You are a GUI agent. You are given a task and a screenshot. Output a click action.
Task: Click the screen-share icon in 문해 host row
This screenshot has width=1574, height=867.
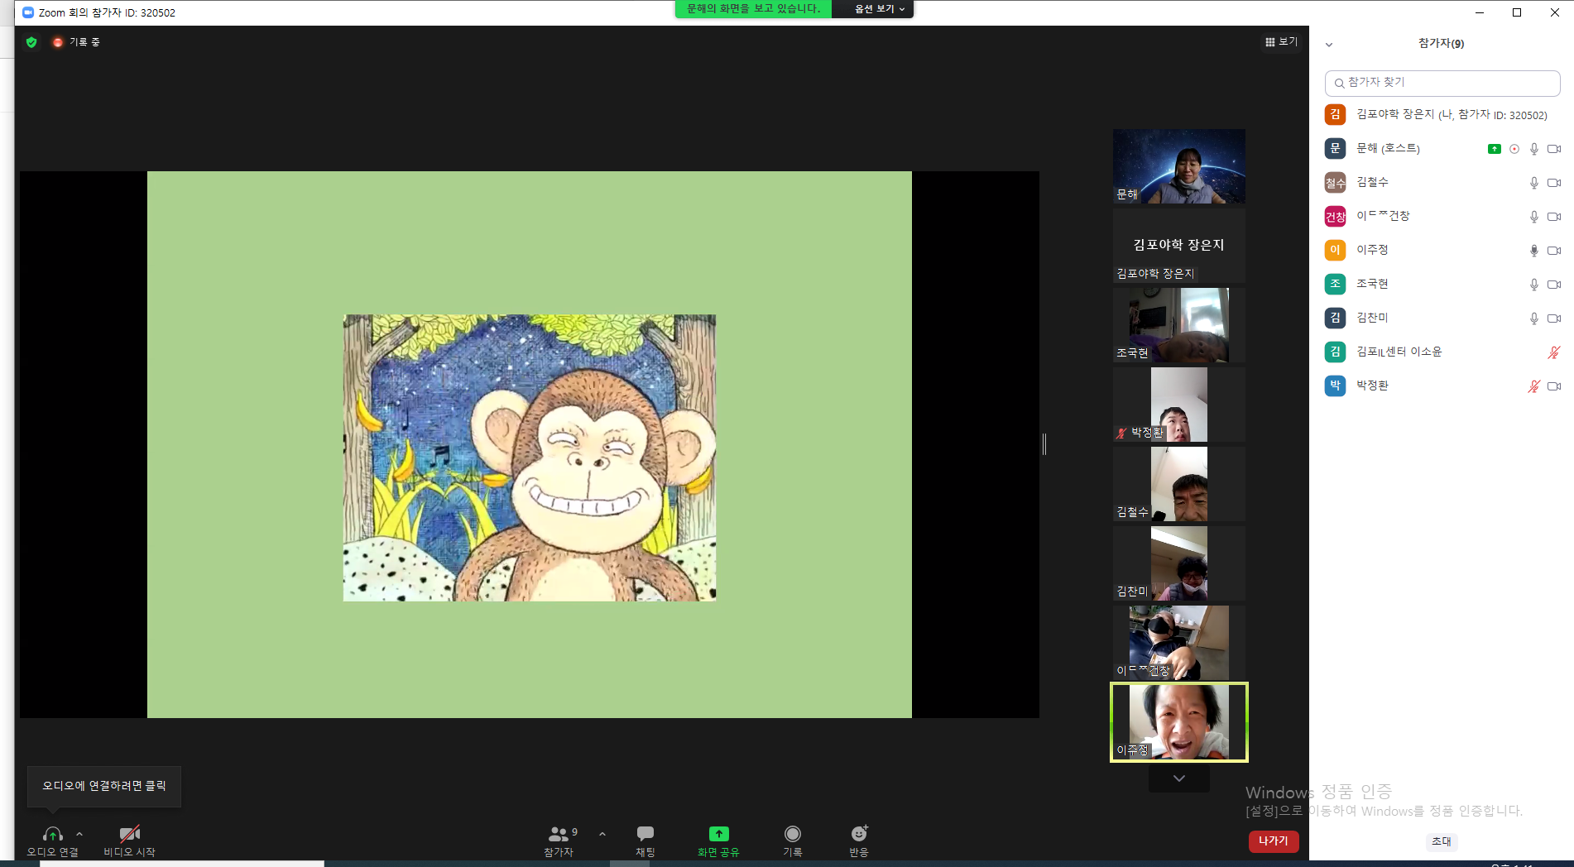(x=1494, y=149)
